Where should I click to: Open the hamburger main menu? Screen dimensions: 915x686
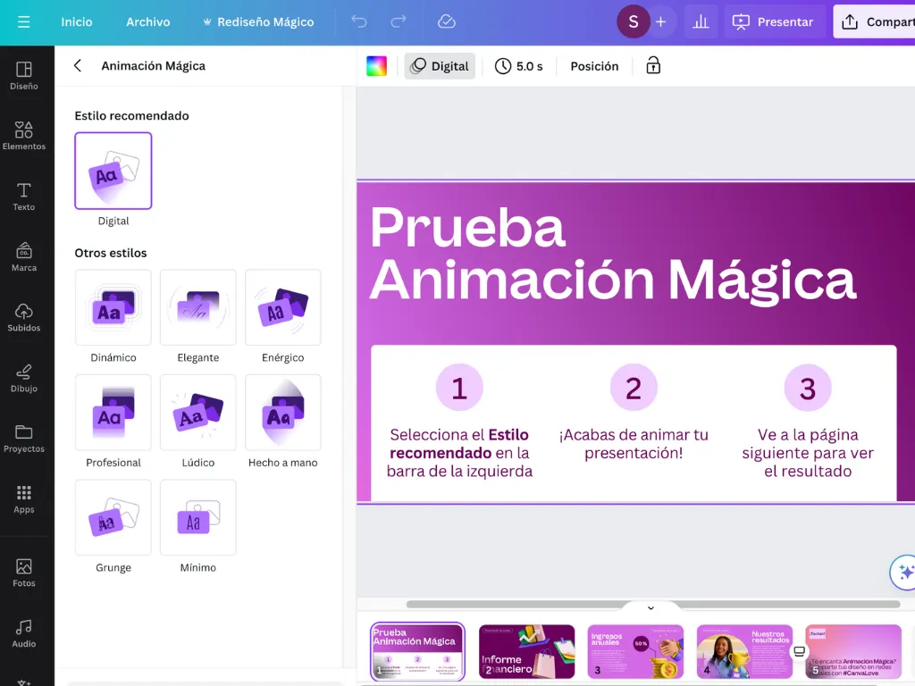(23, 22)
